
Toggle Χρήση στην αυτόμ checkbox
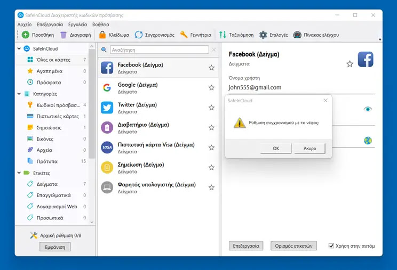click(x=331, y=246)
